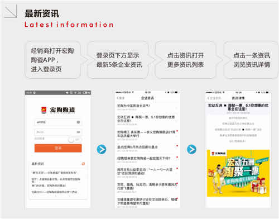Click the timestamp under 宏陶为中国质造长志气!
Screen dimensions: 279x219
[x=127, y=109]
